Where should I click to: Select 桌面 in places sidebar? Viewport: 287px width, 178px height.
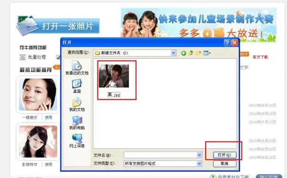pos(77,86)
